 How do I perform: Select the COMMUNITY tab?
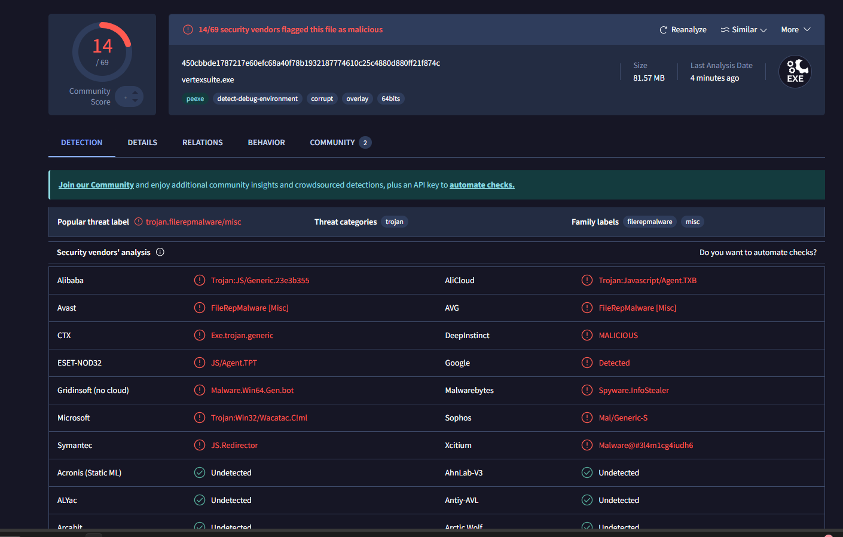coord(332,143)
